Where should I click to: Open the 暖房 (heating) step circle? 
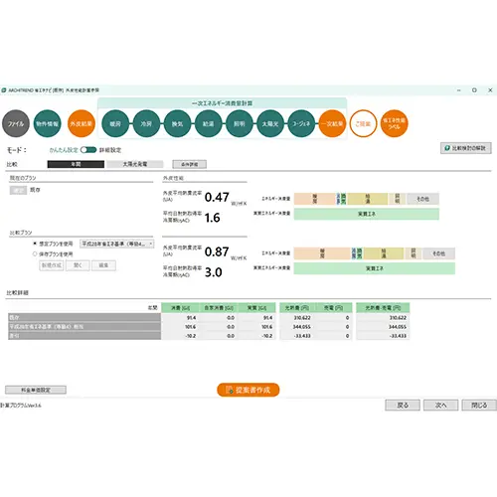point(115,123)
